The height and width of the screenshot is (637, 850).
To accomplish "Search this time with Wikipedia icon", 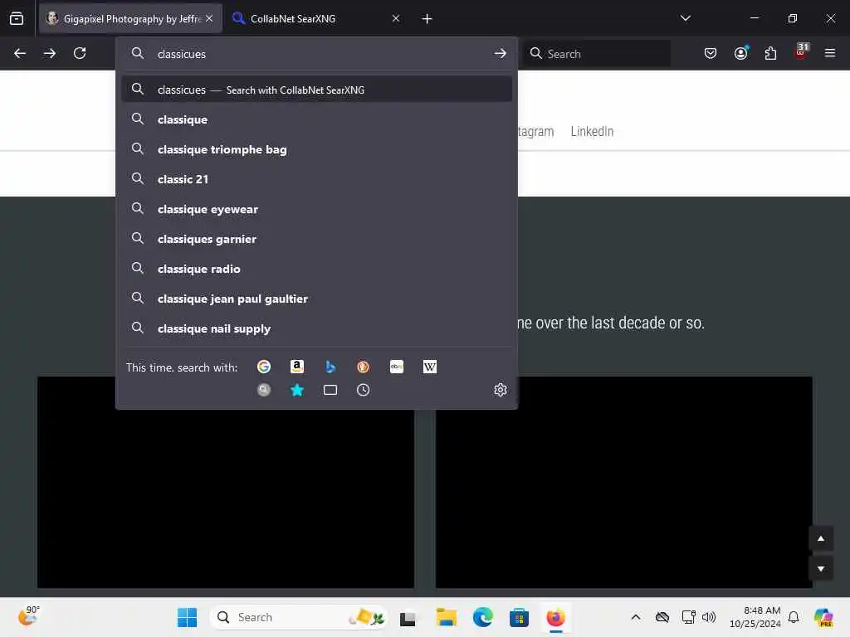I will pyautogui.click(x=430, y=367).
